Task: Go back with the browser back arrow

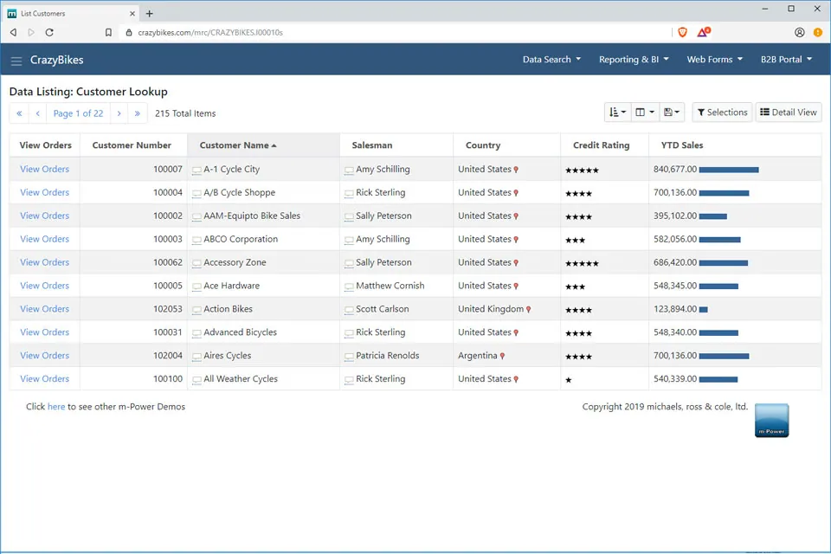Action: (13, 32)
